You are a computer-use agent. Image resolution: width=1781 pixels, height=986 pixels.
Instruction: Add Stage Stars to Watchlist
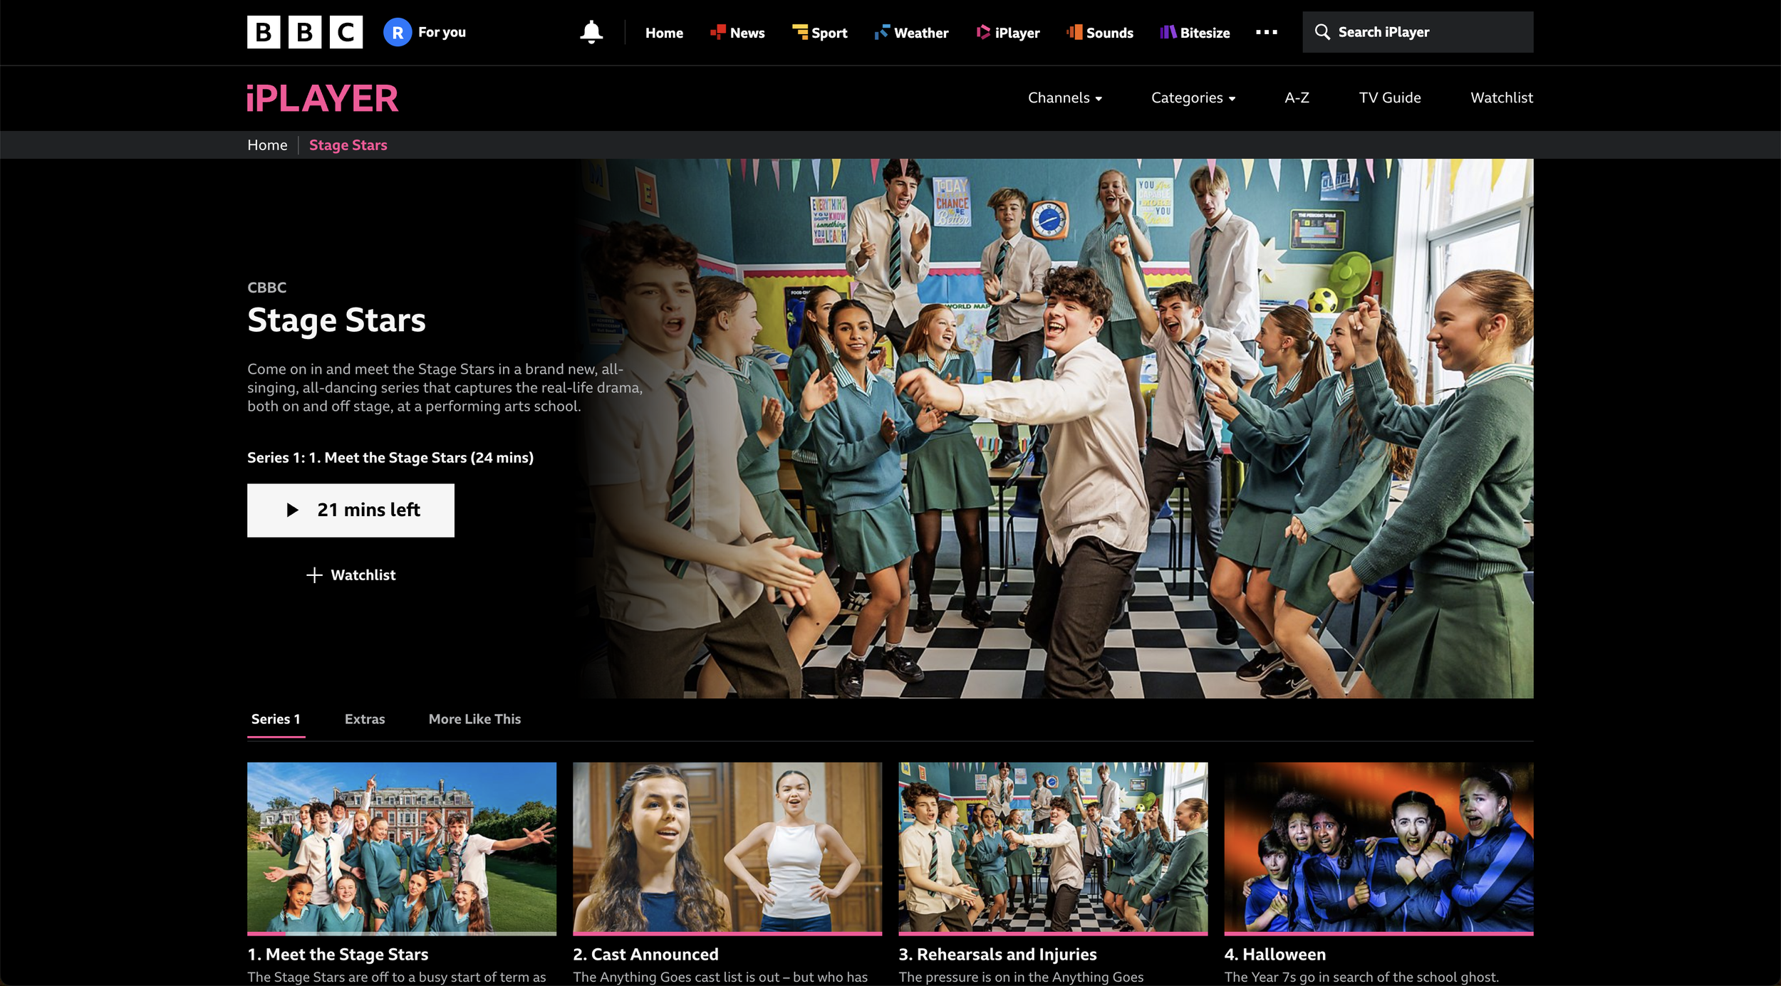[x=351, y=575]
